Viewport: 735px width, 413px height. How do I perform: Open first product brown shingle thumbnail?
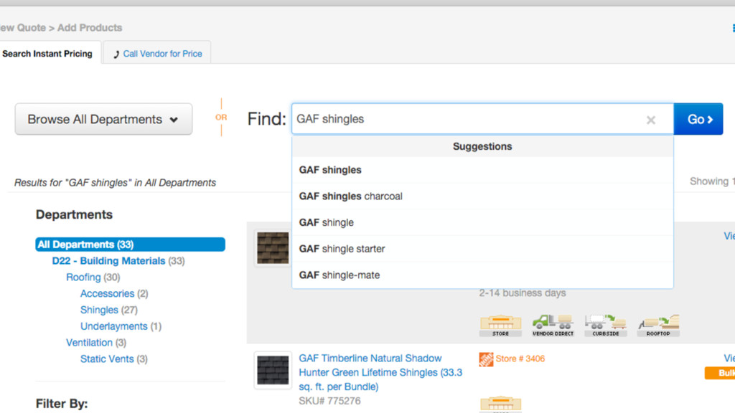273,248
